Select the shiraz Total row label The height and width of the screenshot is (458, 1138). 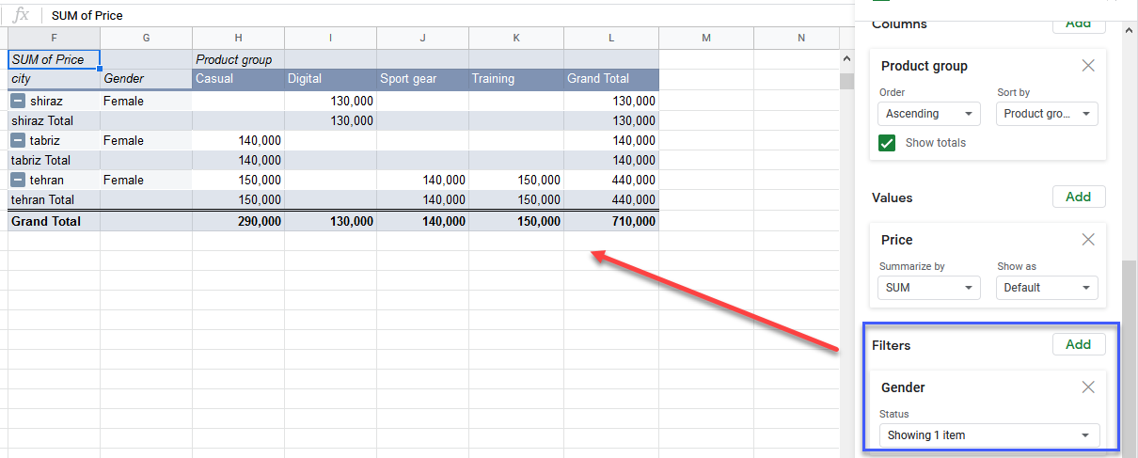point(54,120)
